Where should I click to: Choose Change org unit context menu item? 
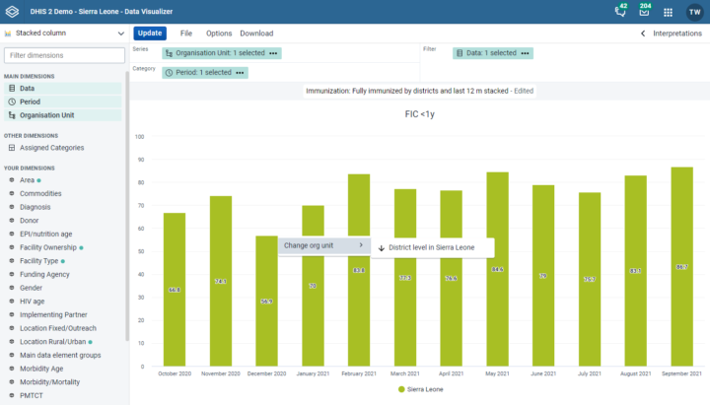[324, 245]
